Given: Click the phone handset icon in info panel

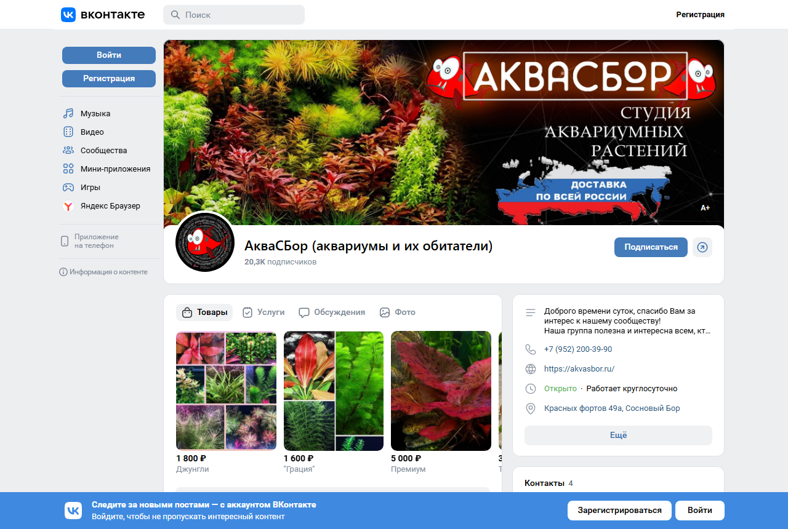Looking at the screenshot, I should tap(531, 349).
